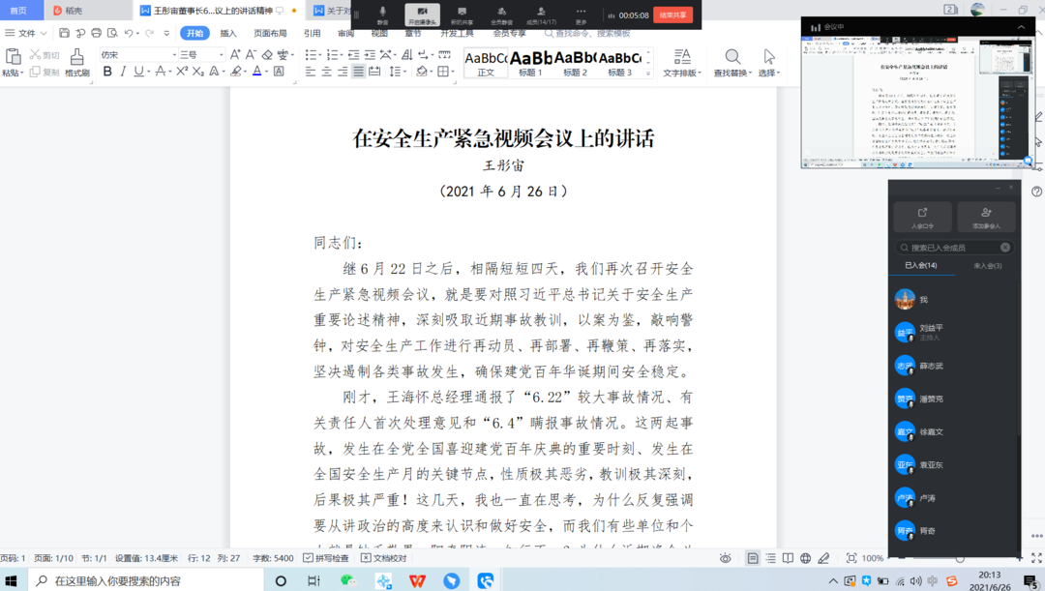Viewport: 1045px width, 591px height.
Task: Apply italic formatting from the ribbon
Action: [x=123, y=72]
